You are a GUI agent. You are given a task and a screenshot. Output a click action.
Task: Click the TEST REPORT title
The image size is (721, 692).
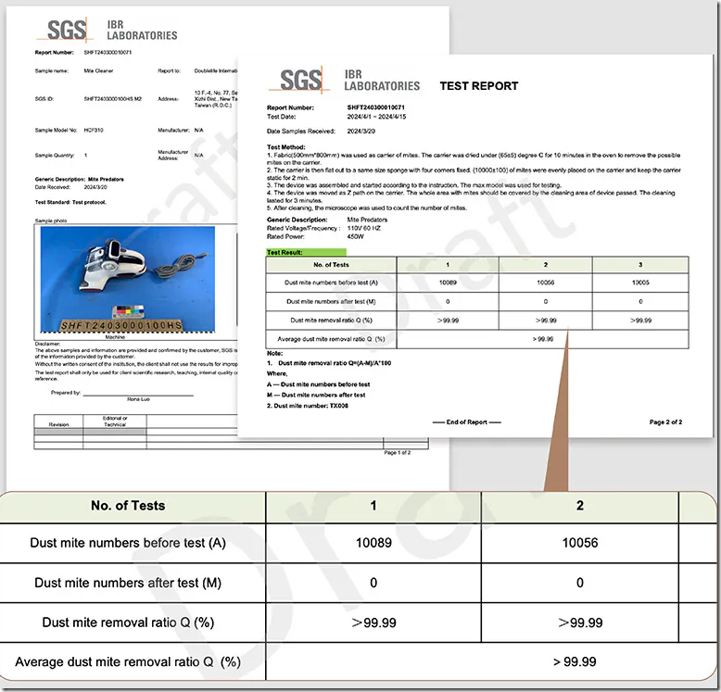(478, 85)
